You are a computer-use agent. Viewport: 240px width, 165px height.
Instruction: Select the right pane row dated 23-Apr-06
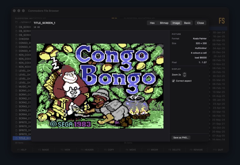tap(218, 108)
